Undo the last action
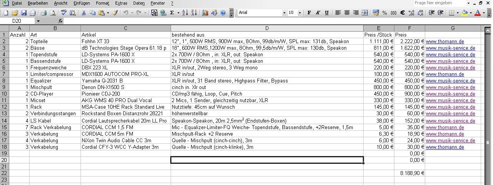Viewport: 493px width, 185px height. (126, 13)
